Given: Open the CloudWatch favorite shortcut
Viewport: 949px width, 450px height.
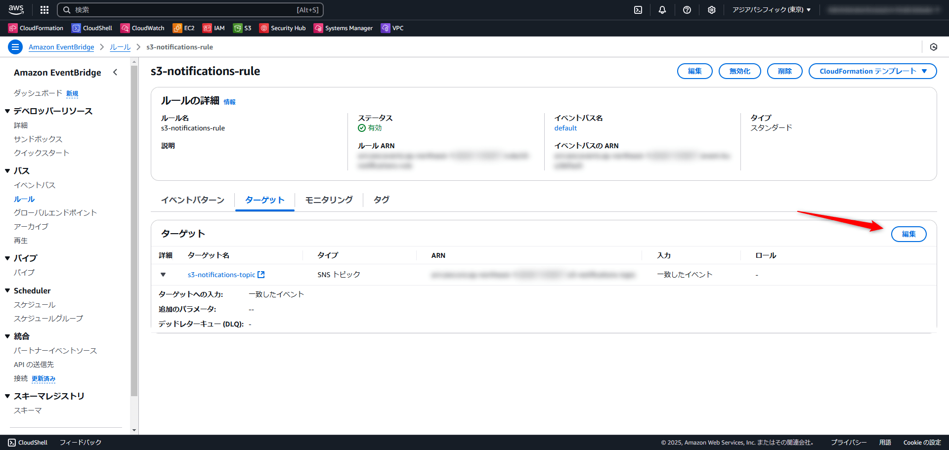Looking at the screenshot, I should click(142, 28).
